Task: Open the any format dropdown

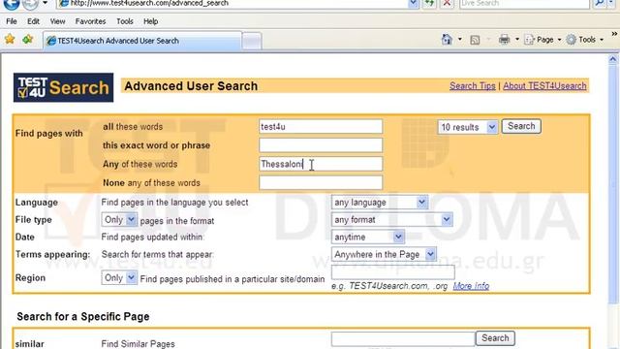Action: tap(391, 220)
